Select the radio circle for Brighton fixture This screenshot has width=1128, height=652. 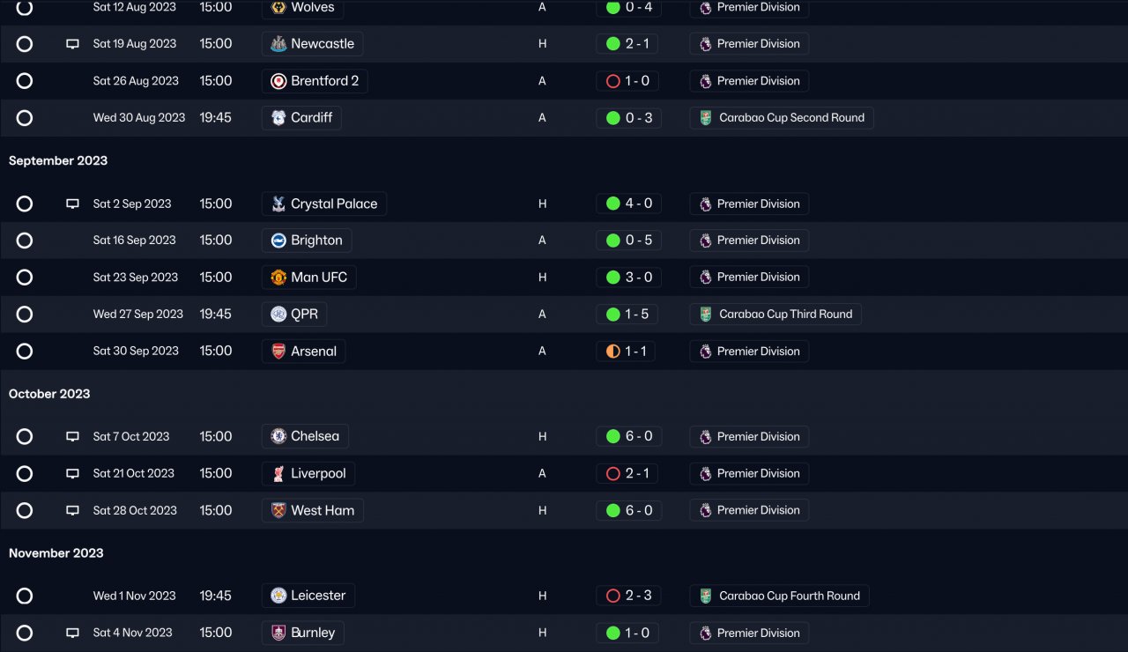pyautogui.click(x=25, y=241)
